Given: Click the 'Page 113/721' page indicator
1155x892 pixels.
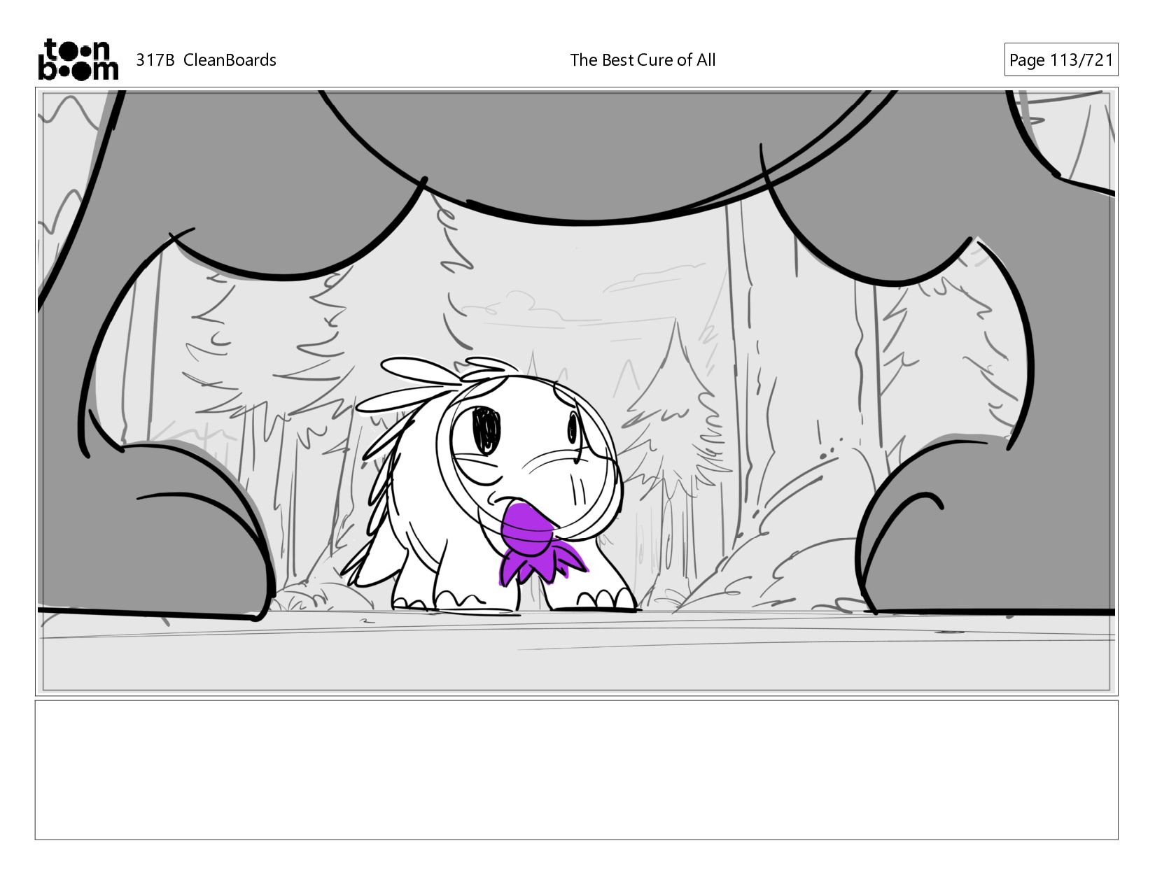Looking at the screenshot, I should 1060,60.
